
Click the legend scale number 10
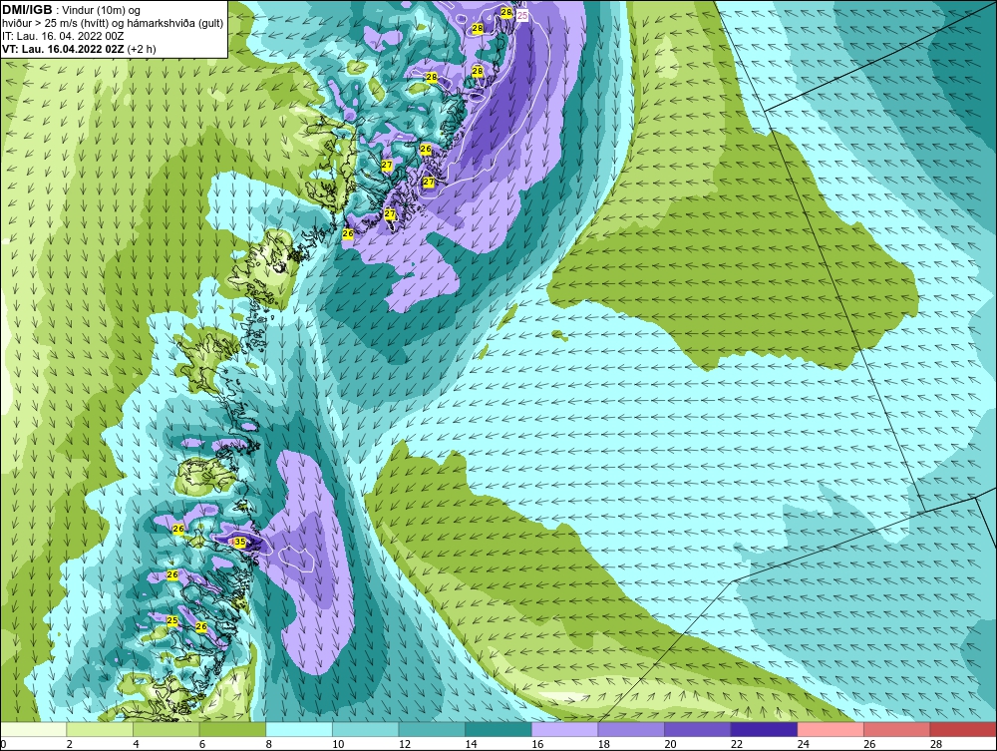338,744
